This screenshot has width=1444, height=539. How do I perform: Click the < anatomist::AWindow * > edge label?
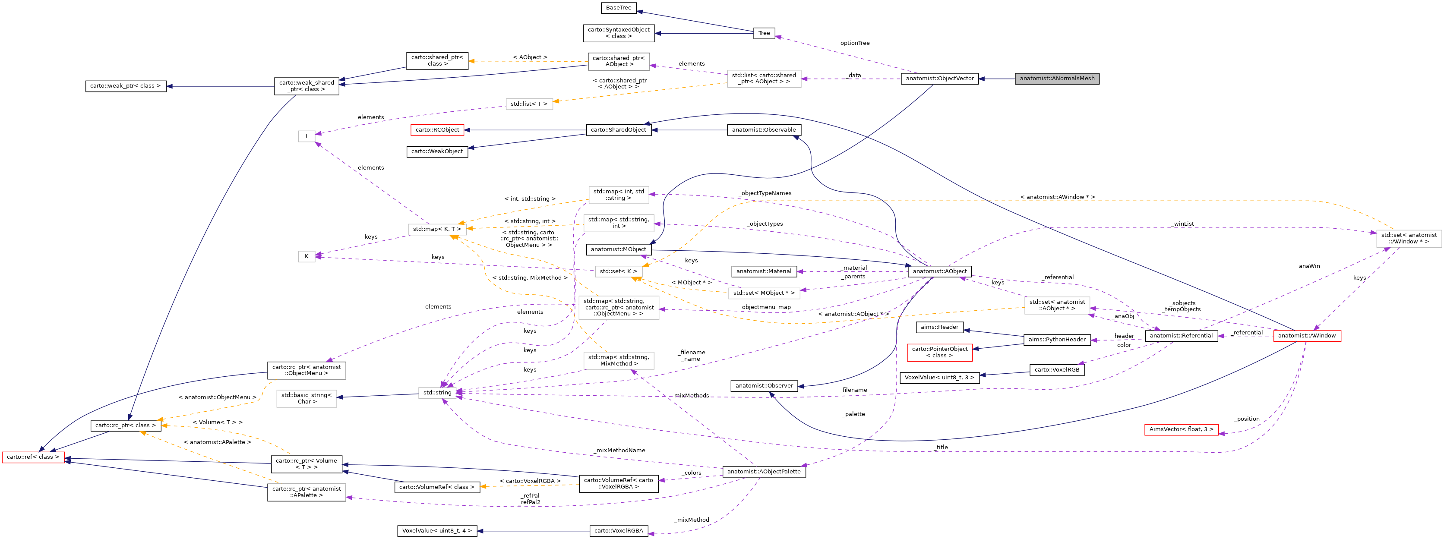click(1057, 198)
